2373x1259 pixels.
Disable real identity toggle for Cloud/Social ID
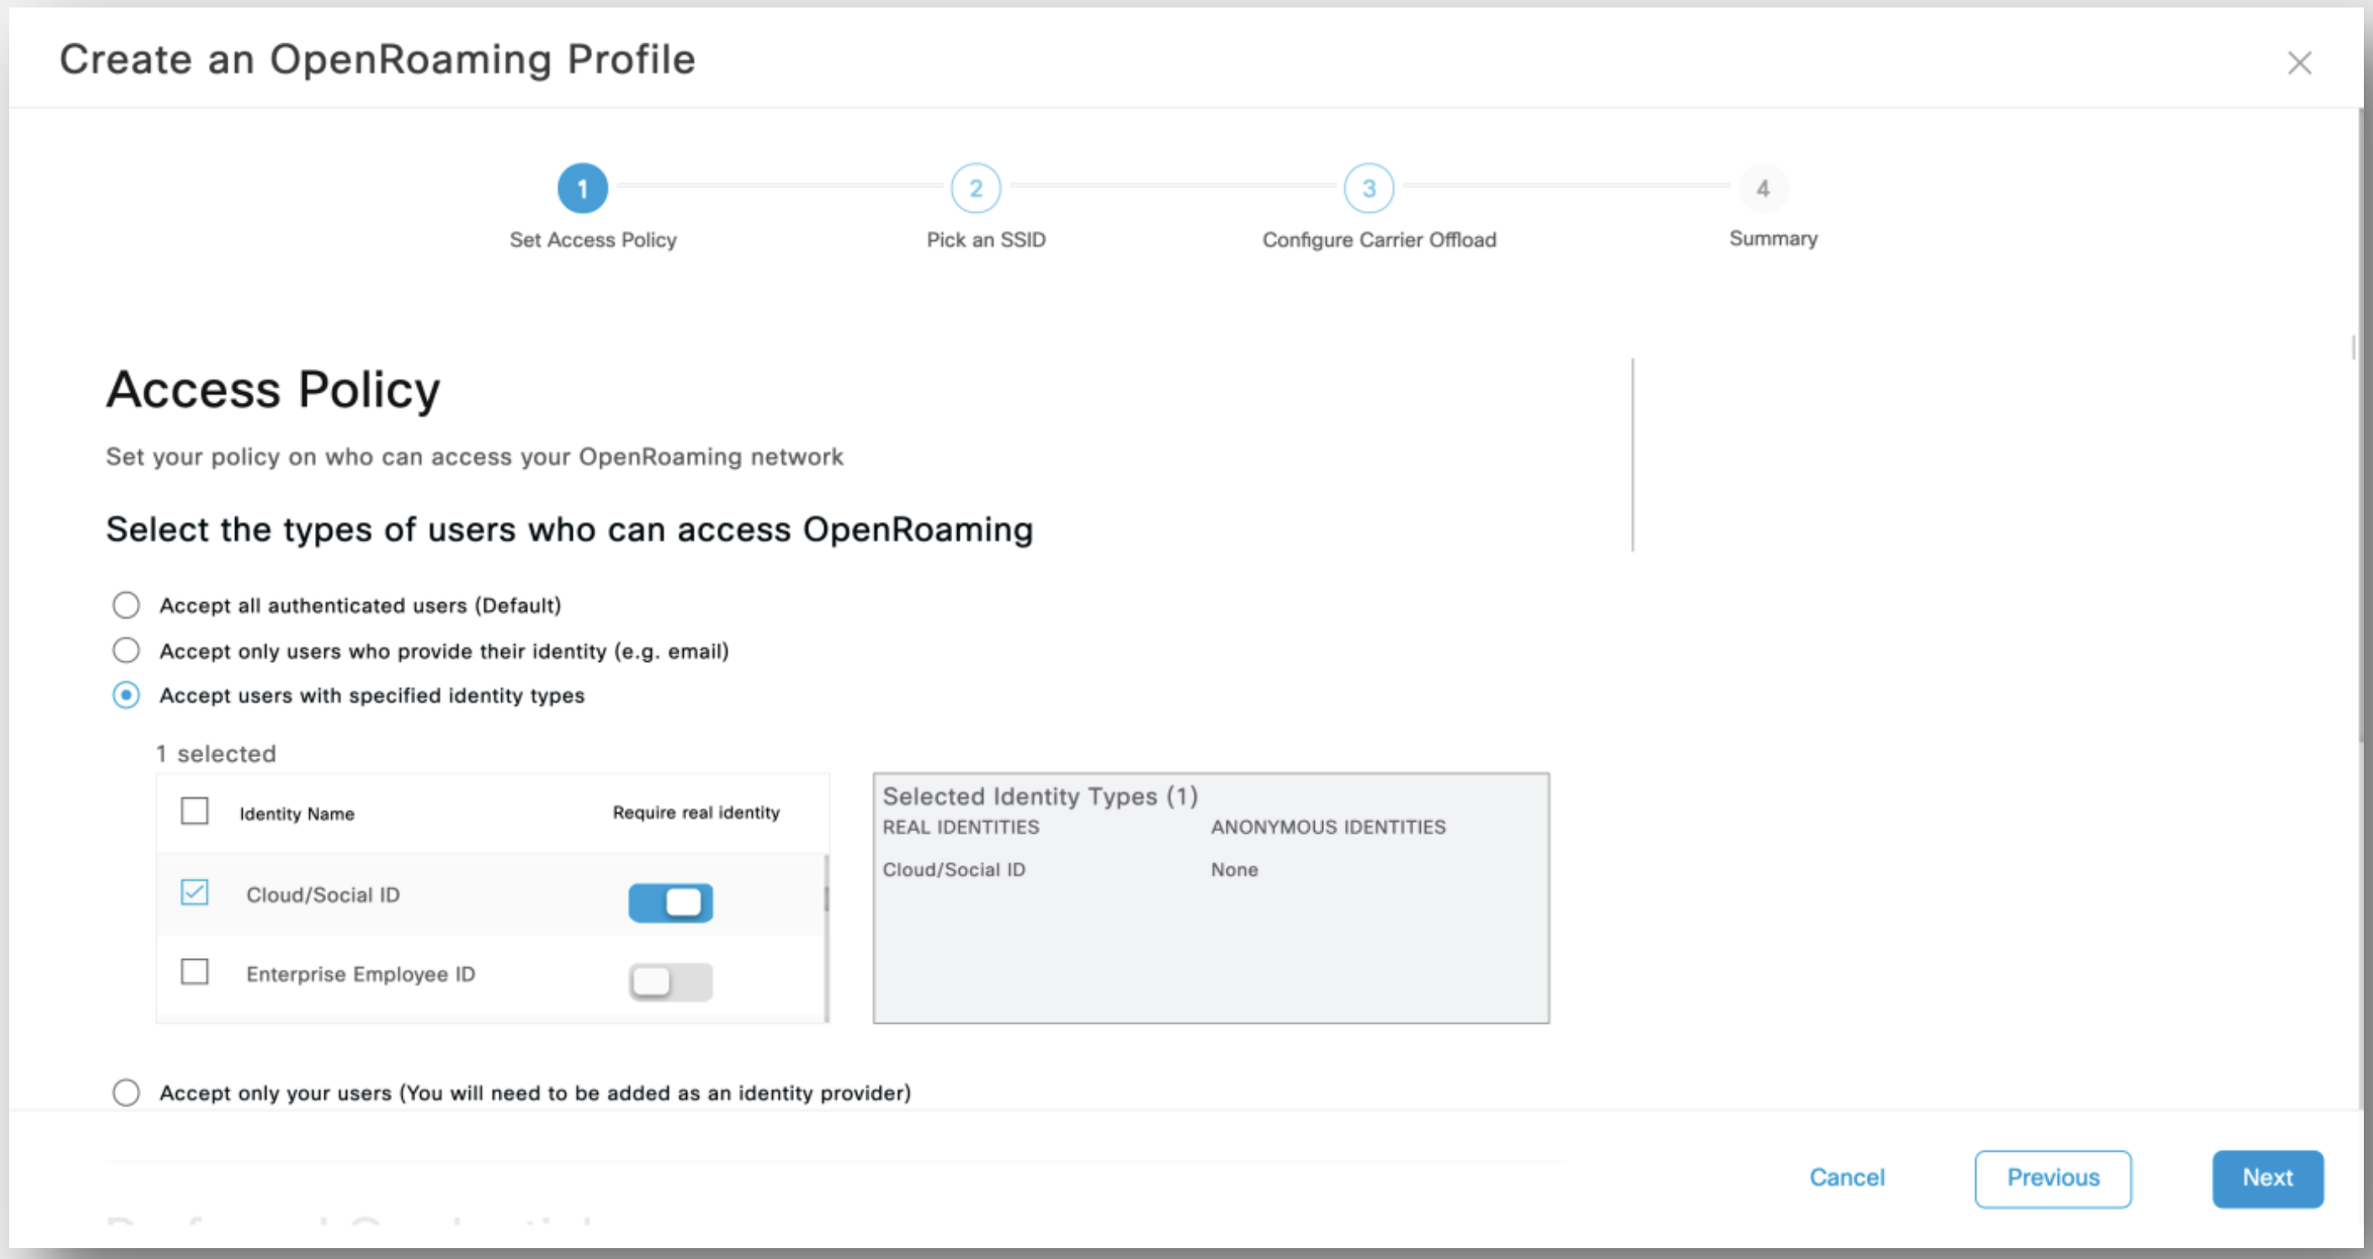coord(670,903)
